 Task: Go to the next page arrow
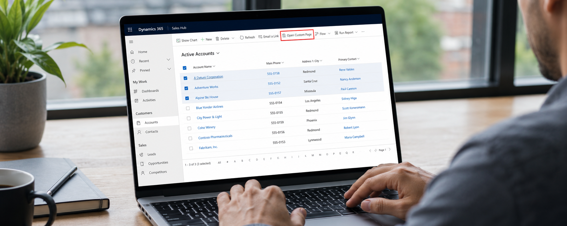(x=390, y=149)
